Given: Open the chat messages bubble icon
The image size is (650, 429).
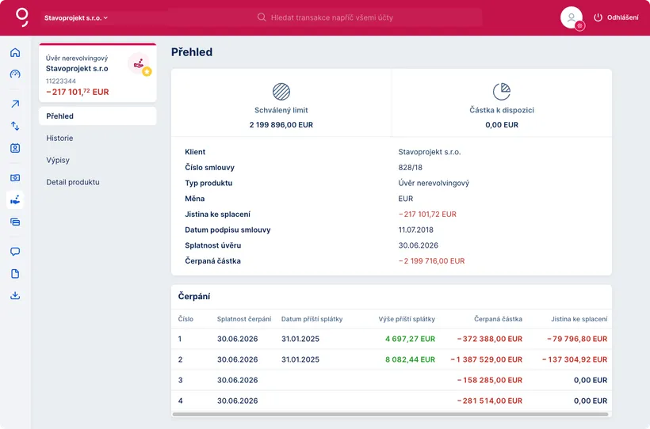Looking at the screenshot, I should (x=15, y=252).
